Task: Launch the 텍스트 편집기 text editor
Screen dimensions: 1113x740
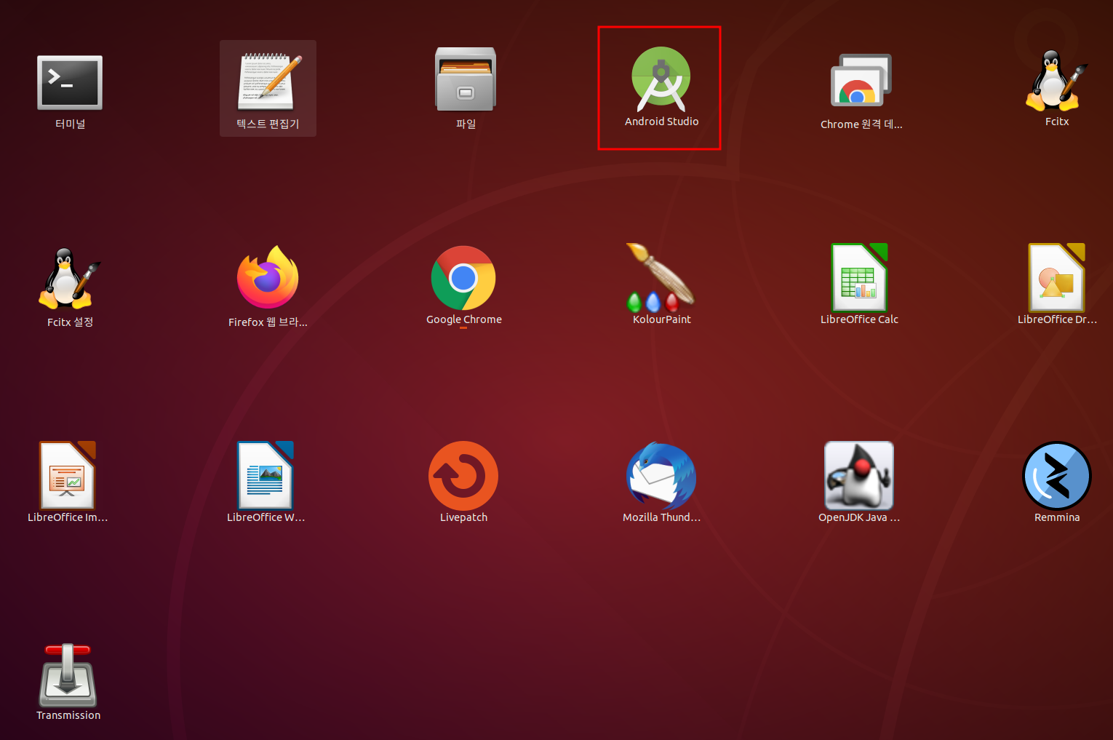Action: click(x=268, y=83)
